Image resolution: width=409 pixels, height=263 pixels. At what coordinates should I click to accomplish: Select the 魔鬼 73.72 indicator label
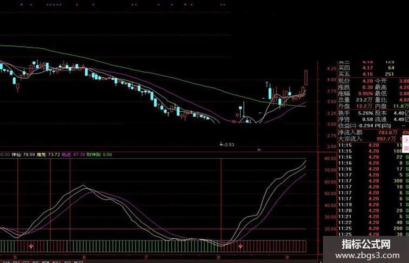point(48,155)
